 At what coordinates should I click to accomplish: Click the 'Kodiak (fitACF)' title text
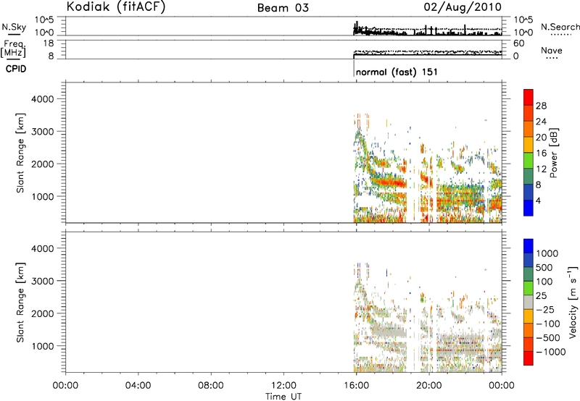(x=116, y=7)
